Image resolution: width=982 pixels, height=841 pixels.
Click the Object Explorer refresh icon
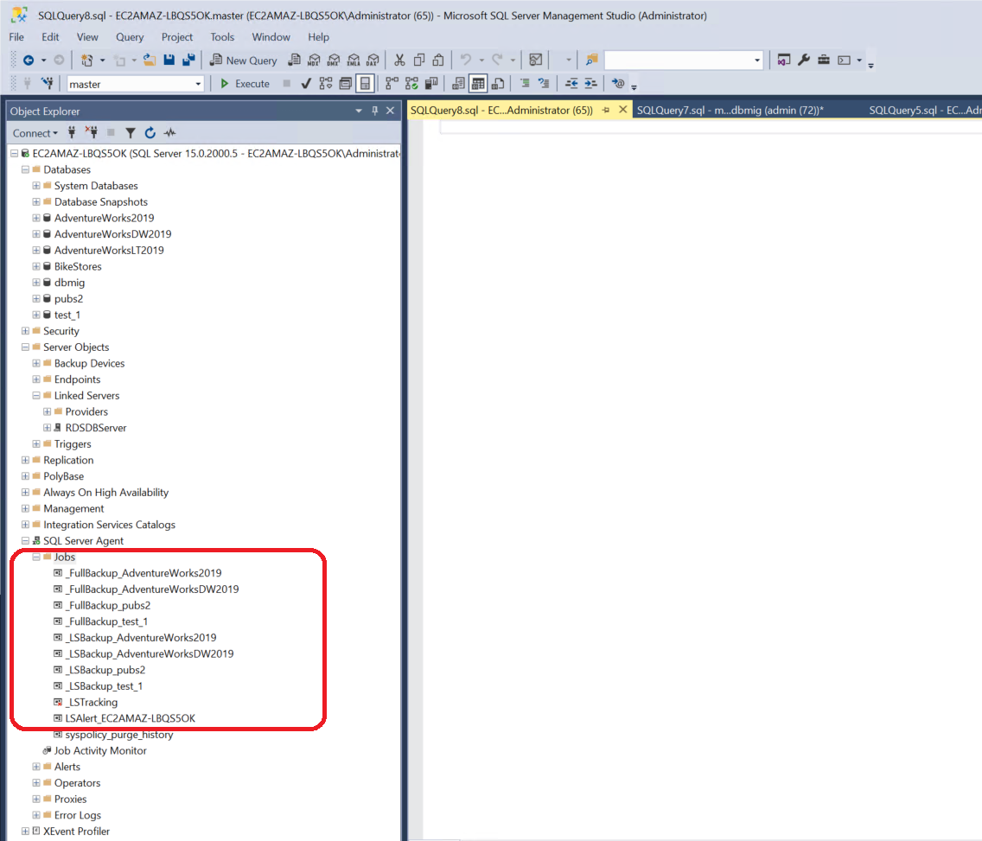(150, 133)
